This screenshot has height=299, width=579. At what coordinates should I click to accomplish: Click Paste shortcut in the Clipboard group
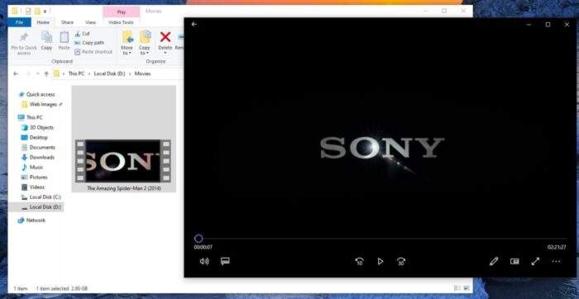(x=93, y=52)
